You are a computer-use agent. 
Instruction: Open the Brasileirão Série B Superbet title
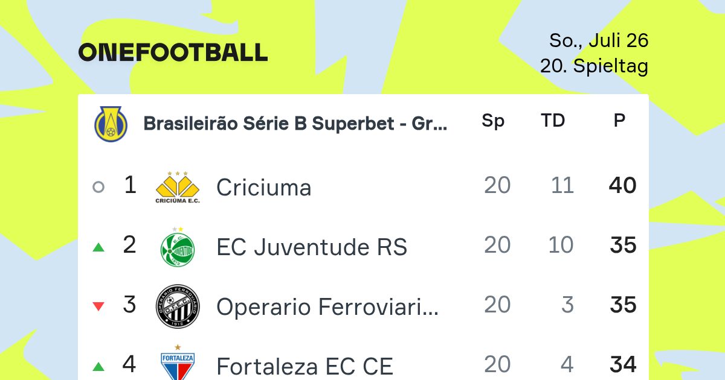click(295, 124)
